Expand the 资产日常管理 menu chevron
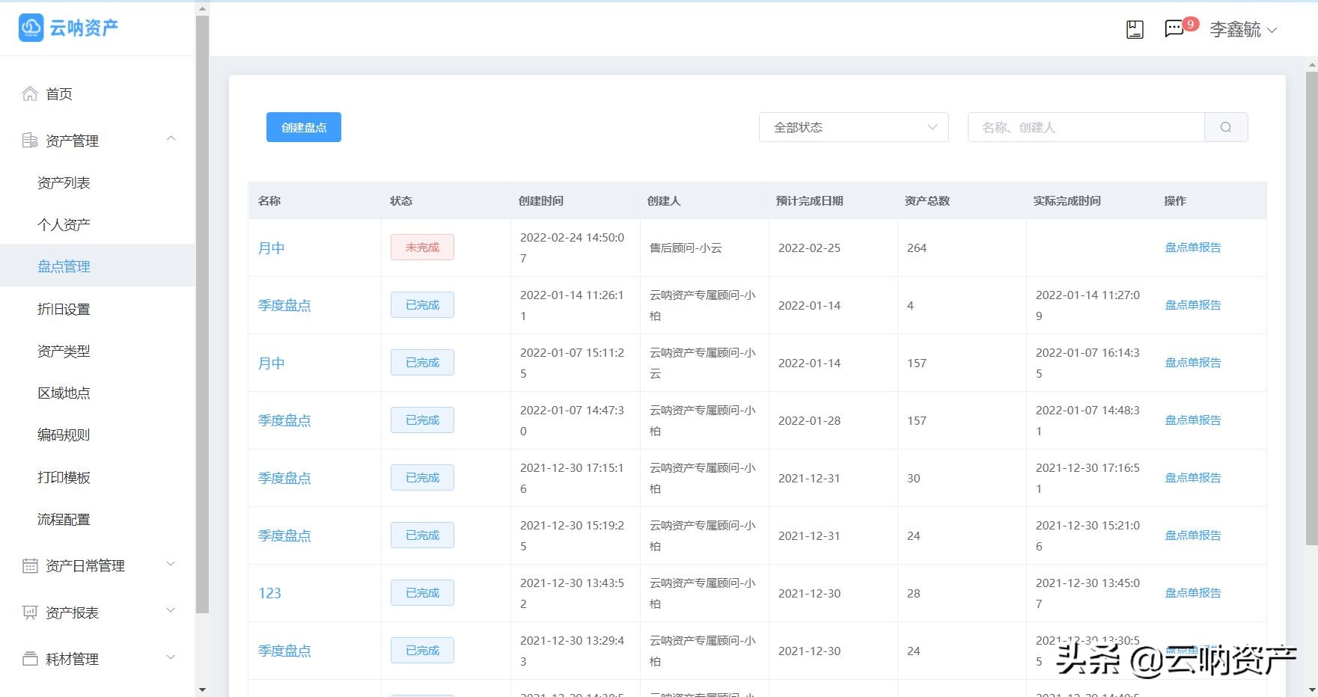Image resolution: width=1318 pixels, height=697 pixels. [171, 565]
